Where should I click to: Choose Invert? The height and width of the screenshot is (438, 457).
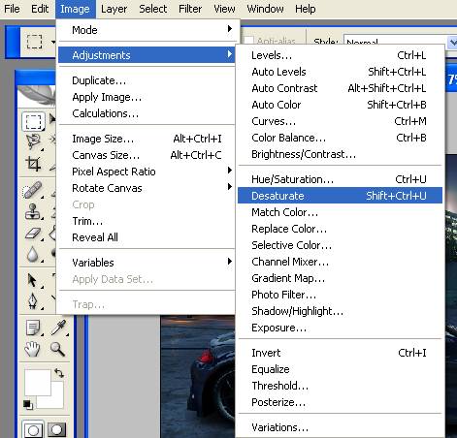tap(340, 353)
